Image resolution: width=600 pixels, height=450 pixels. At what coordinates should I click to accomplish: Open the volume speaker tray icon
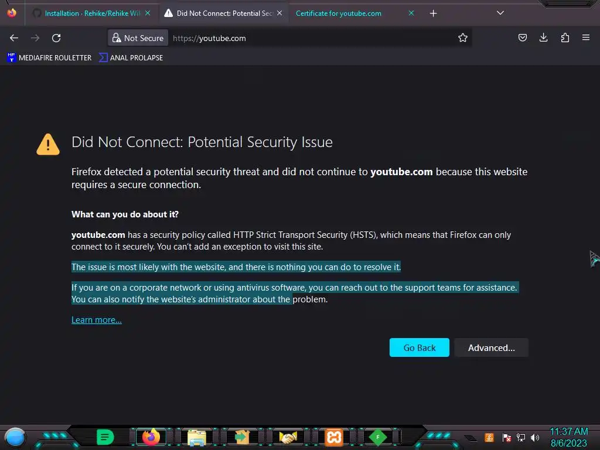(535, 437)
